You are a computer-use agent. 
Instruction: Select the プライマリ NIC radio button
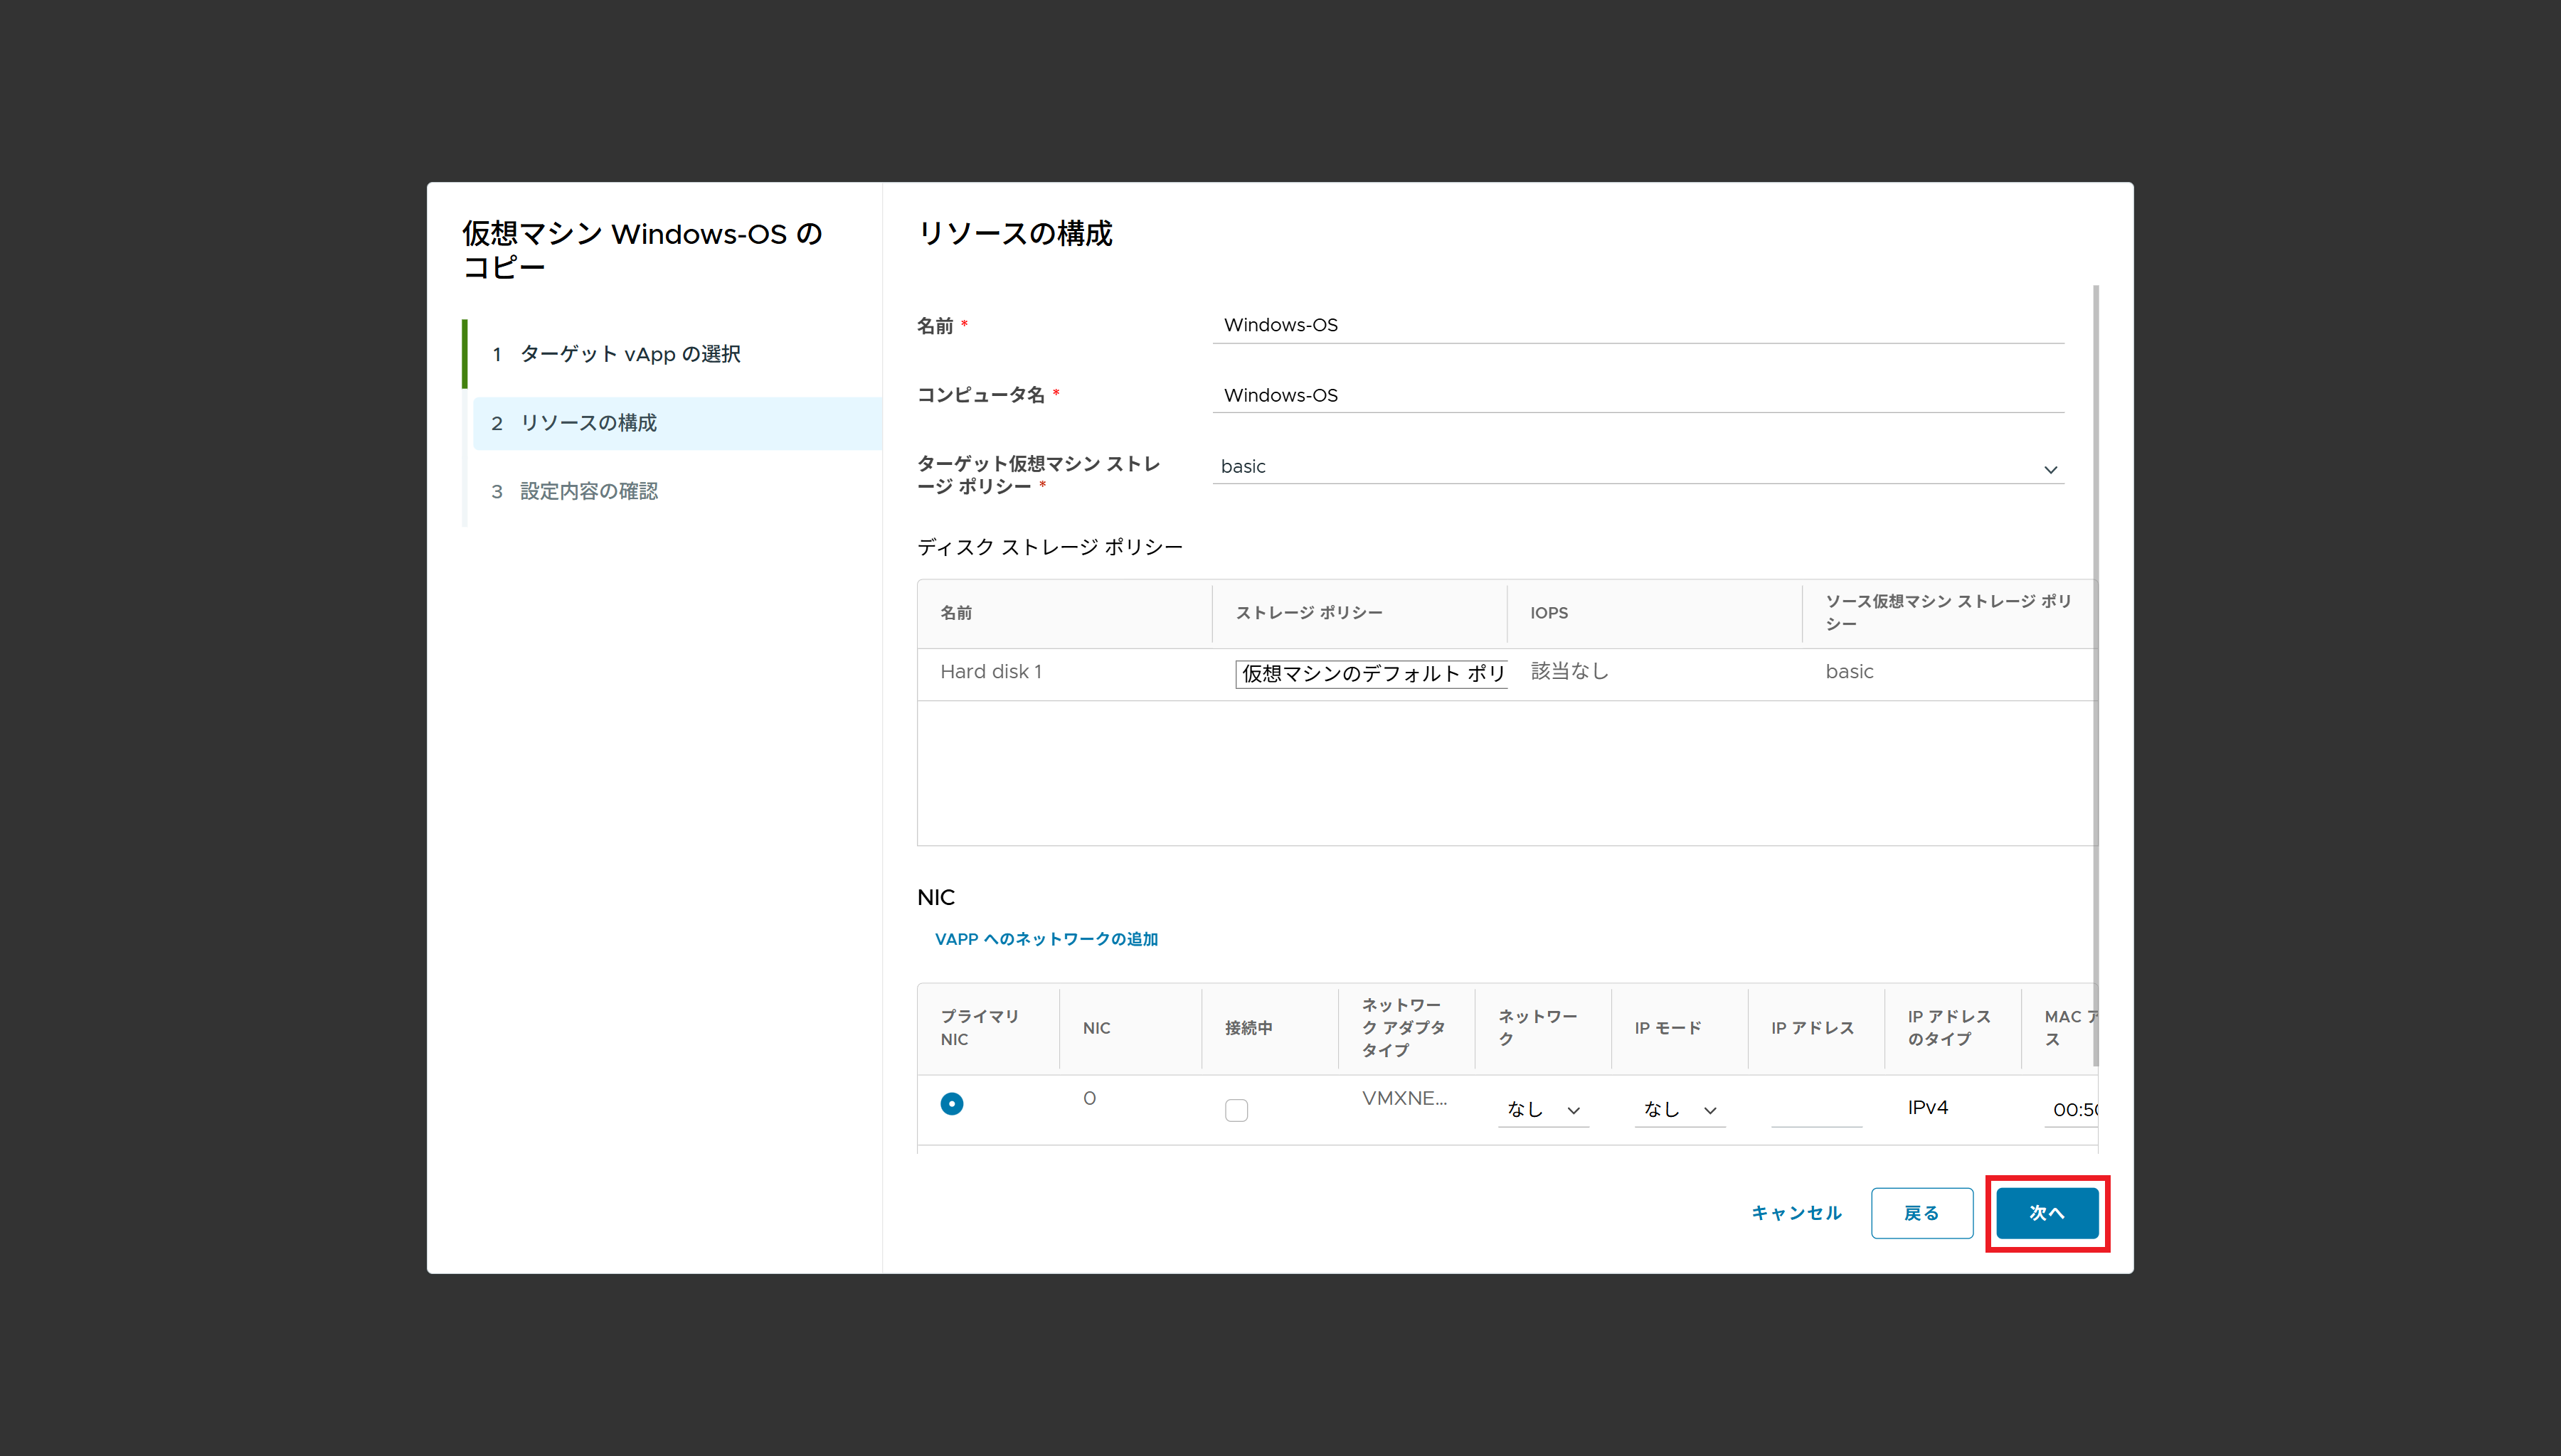(951, 1103)
